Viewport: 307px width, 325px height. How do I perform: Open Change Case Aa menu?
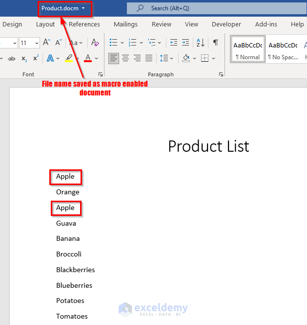(x=76, y=43)
